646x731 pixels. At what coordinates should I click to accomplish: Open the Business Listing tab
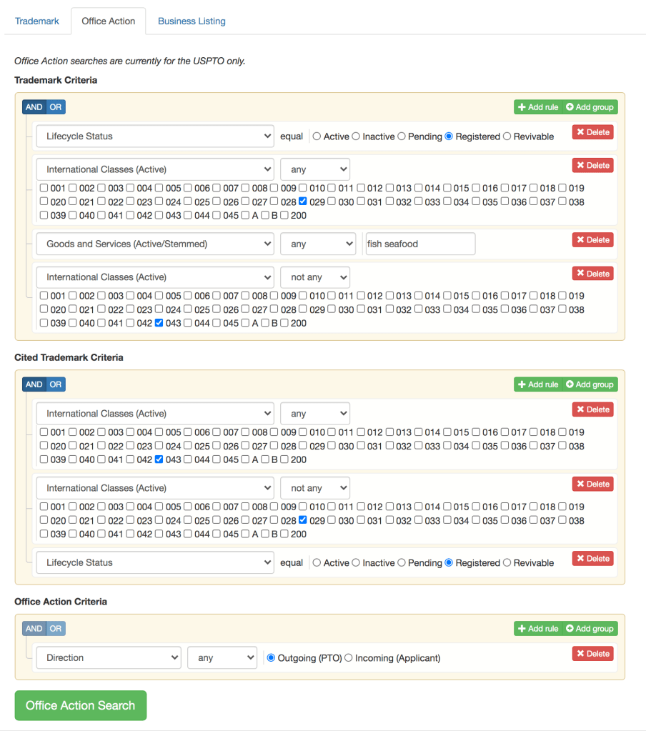pos(192,21)
